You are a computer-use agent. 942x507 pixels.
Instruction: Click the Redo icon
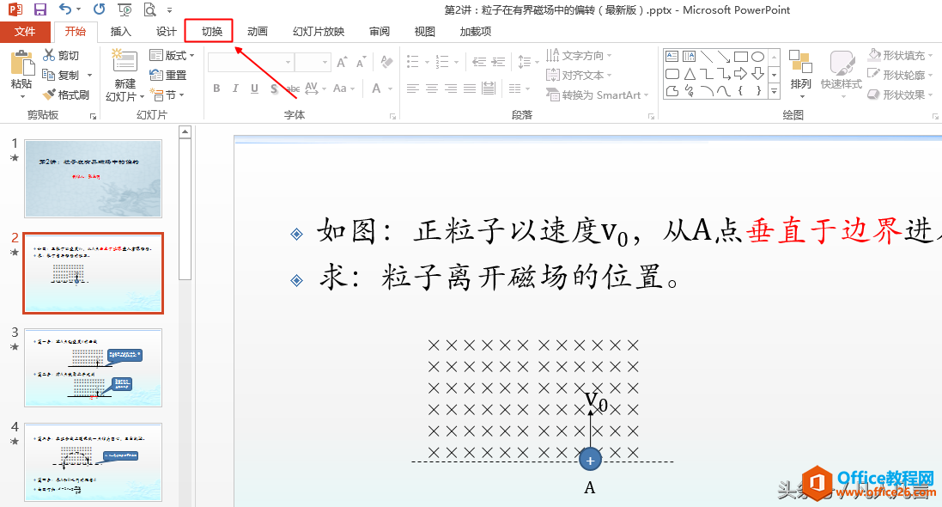click(x=99, y=9)
